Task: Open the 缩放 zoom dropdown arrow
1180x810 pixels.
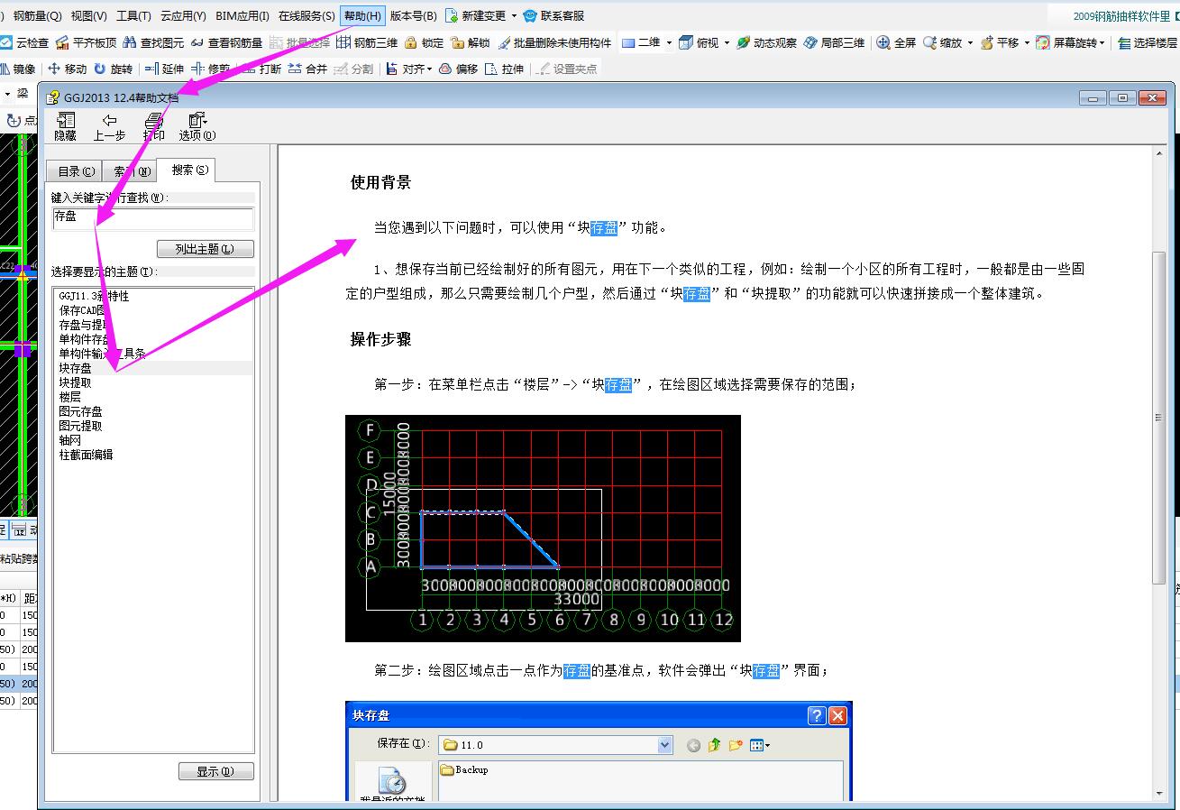Action: 970,42
